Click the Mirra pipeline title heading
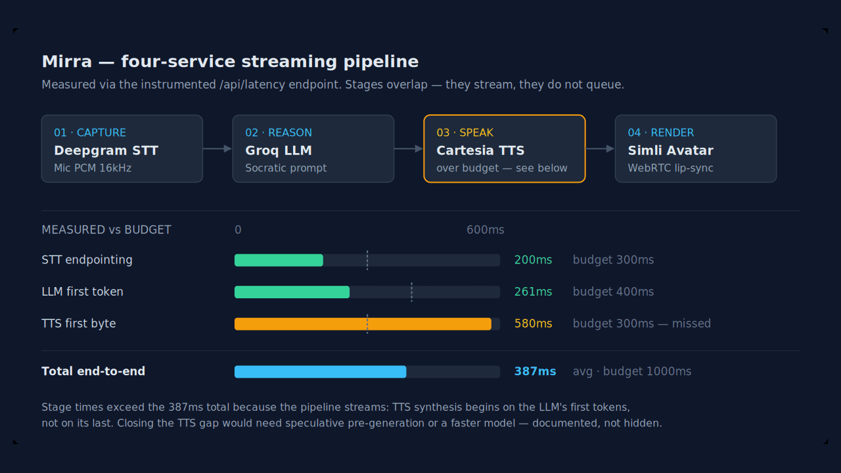The image size is (841, 473). pyautogui.click(x=230, y=62)
